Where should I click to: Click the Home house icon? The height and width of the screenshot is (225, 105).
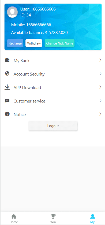pos(14,216)
